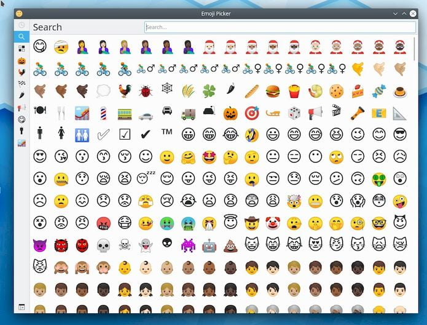
Task: Choose the clapperboard emoji
Action: (336, 110)
